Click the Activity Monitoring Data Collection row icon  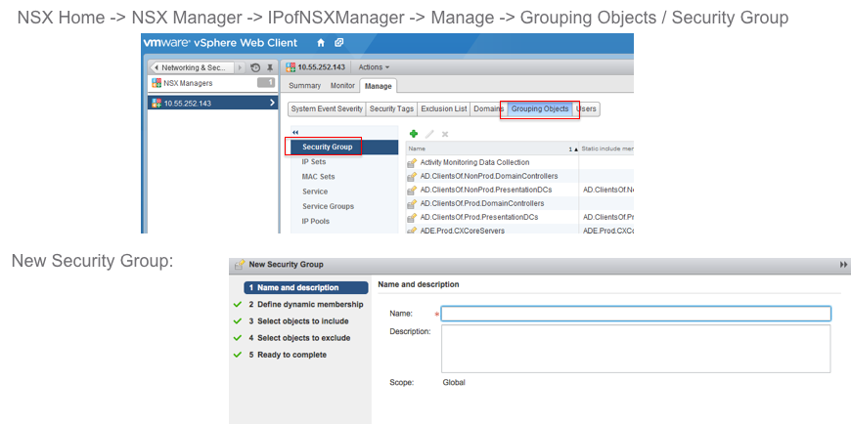point(412,162)
